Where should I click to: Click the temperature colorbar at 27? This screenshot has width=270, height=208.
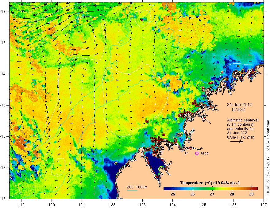click(x=212, y=189)
